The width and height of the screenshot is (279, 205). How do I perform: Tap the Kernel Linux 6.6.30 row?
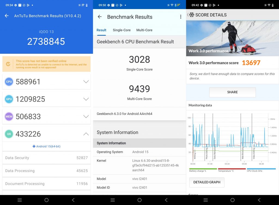(x=139, y=165)
